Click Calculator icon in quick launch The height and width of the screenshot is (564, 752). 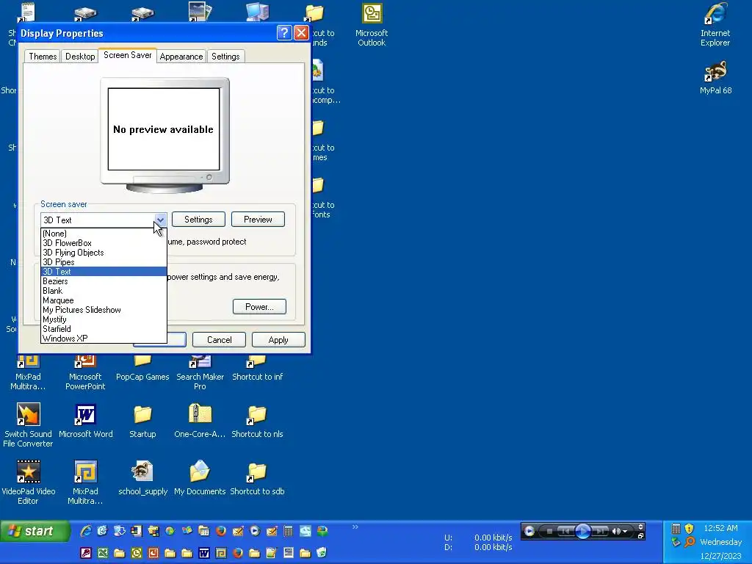[x=288, y=530]
